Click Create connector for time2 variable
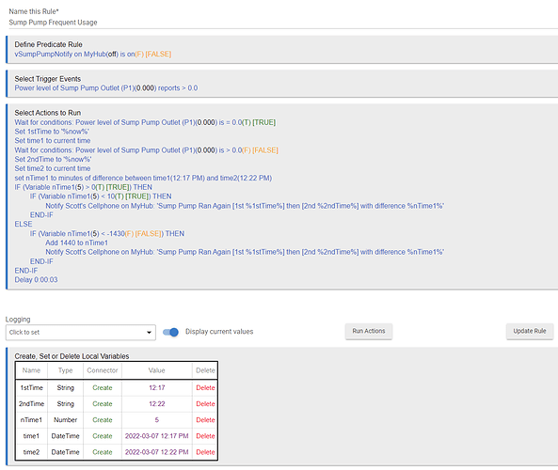The width and height of the screenshot is (558, 470). pyautogui.click(x=103, y=452)
